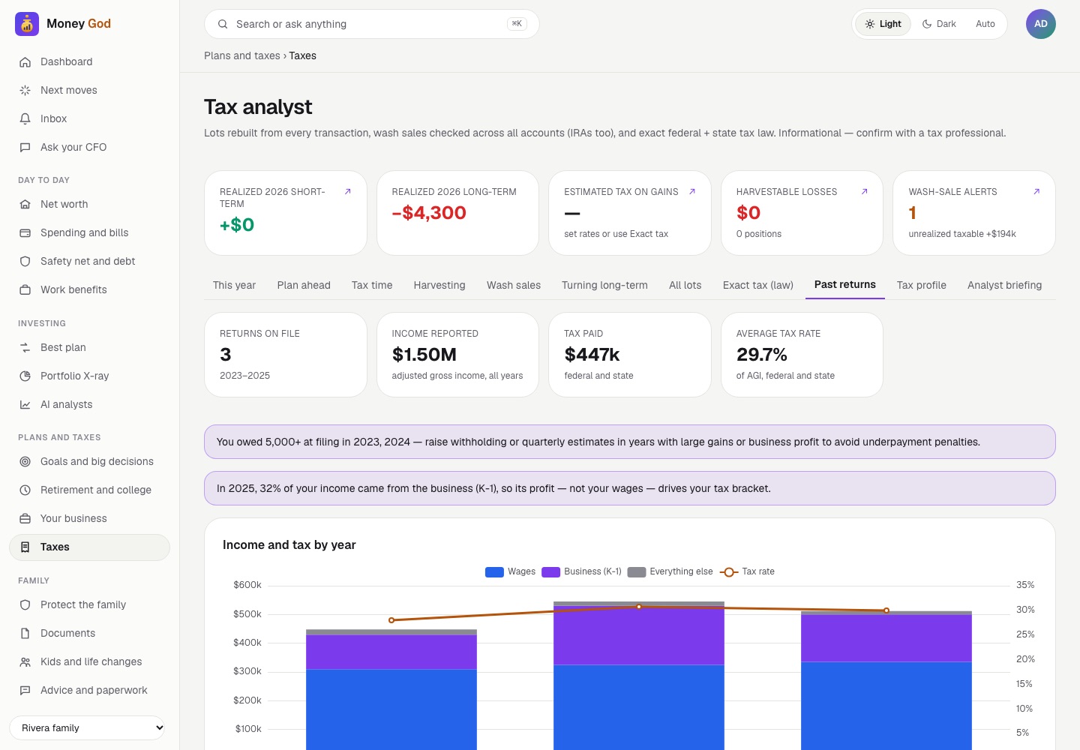The width and height of the screenshot is (1080, 750).
Task: Open the Wash sales tab
Action: pyautogui.click(x=514, y=285)
